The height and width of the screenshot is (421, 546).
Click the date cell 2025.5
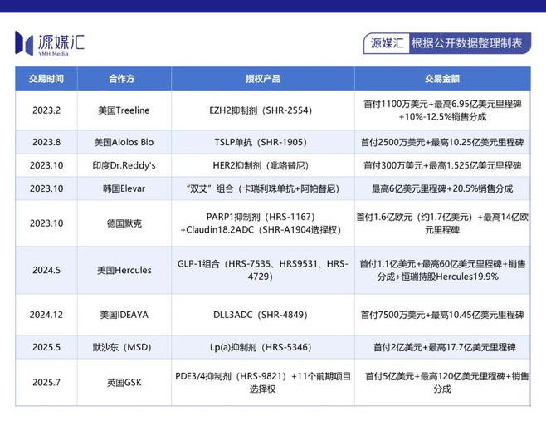click(46, 347)
